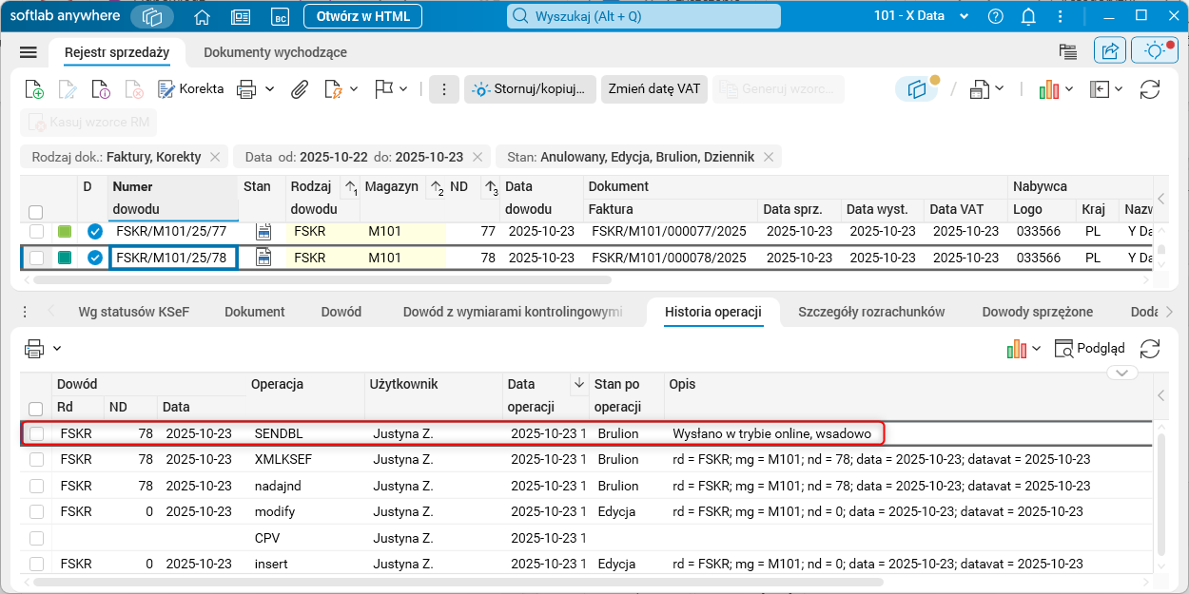Click the teal color marker in row 78
1189x594 pixels.
point(65,258)
